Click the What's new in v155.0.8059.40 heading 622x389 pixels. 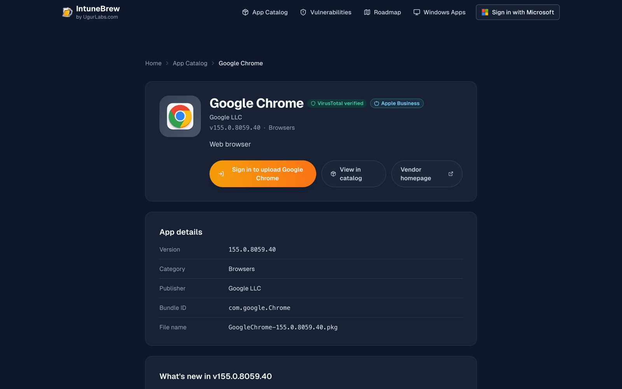point(216,376)
